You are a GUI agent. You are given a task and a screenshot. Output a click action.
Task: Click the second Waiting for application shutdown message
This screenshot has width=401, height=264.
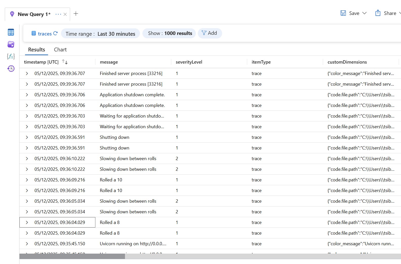click(132, 127)
